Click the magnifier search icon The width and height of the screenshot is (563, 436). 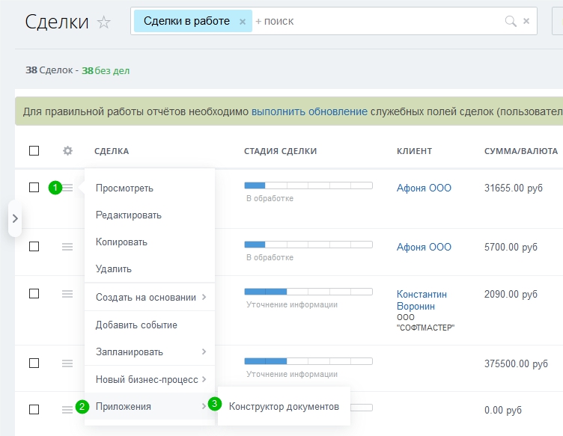click(511, 22)
